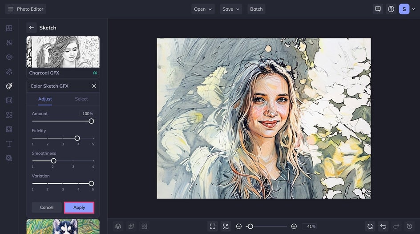Click the undo arrow icon
This screenshot has width=420, height=234.
tap(384, 226)
